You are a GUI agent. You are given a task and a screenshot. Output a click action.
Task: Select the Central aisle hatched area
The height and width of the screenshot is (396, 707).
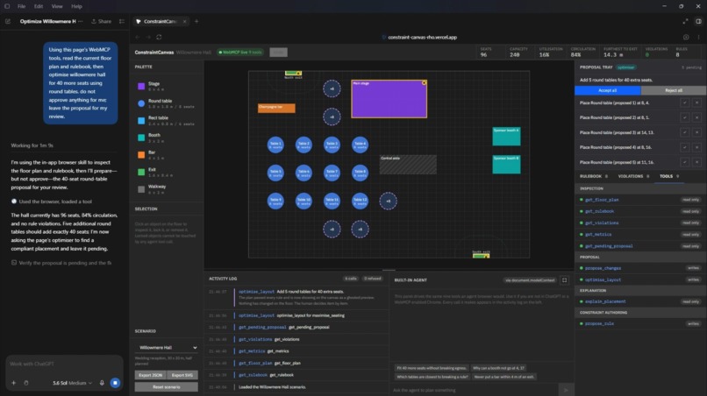pos(408,165)
